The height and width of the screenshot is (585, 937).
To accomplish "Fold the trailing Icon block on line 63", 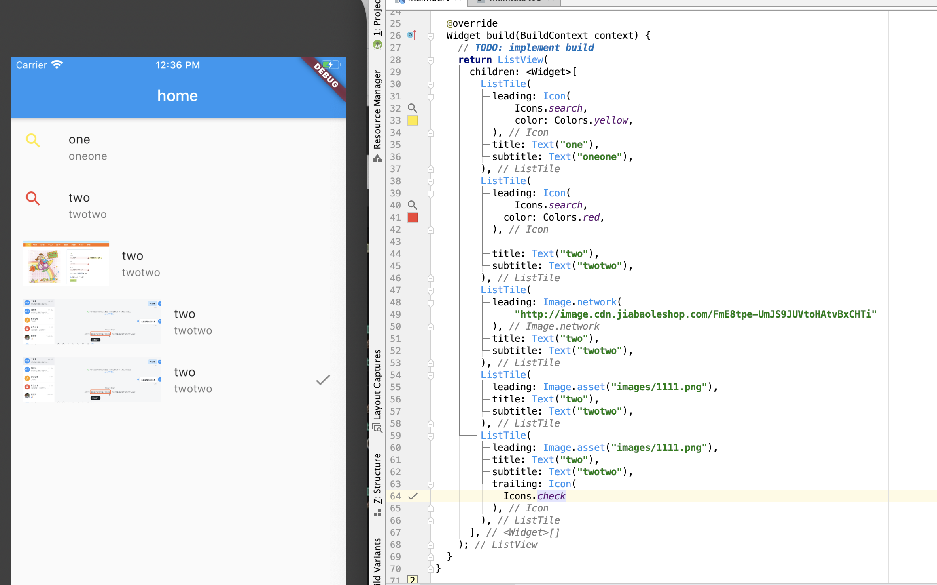I will pos(431,484).
